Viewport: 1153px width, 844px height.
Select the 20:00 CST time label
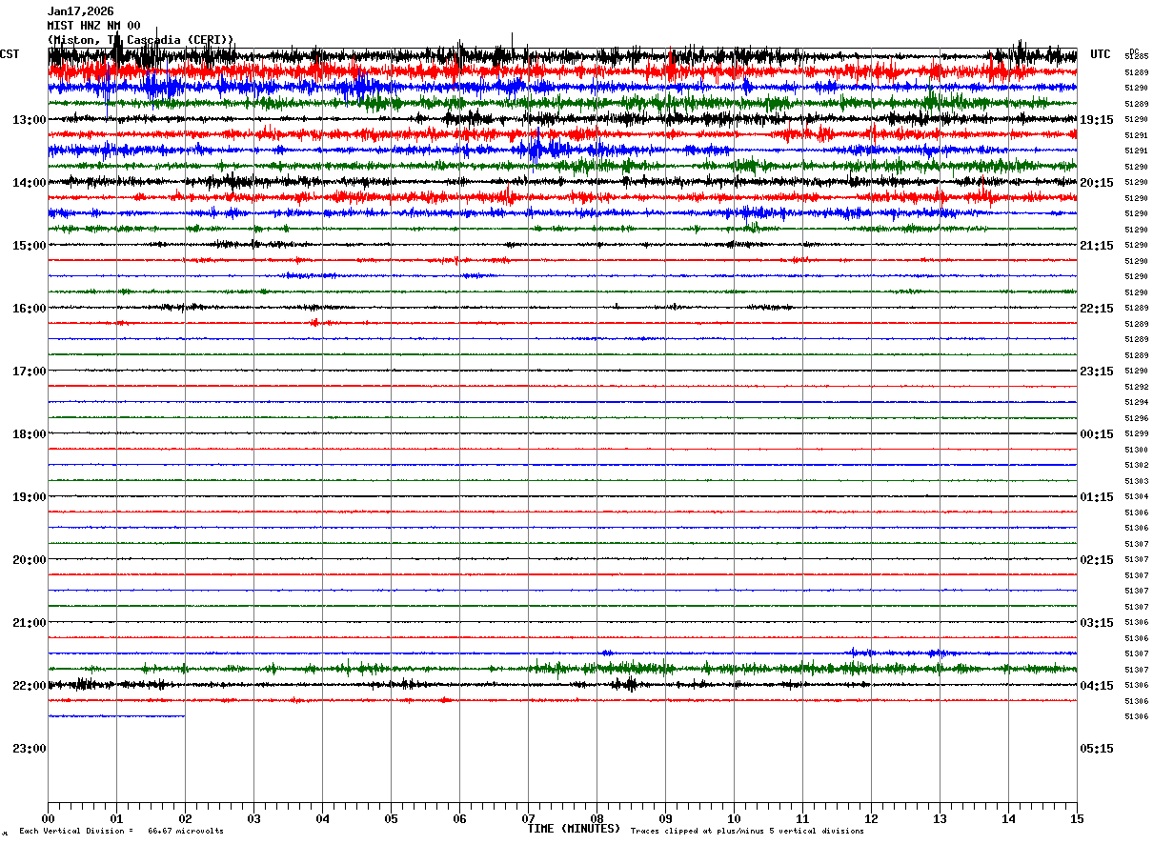(30, 560)
